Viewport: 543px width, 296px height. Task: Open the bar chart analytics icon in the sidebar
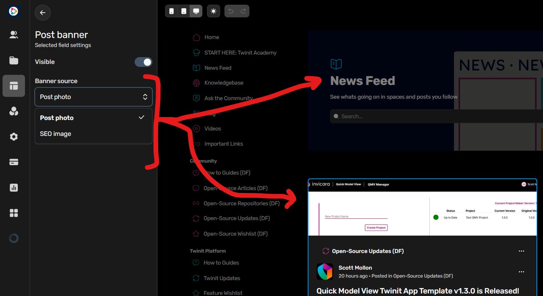(14, 188)
